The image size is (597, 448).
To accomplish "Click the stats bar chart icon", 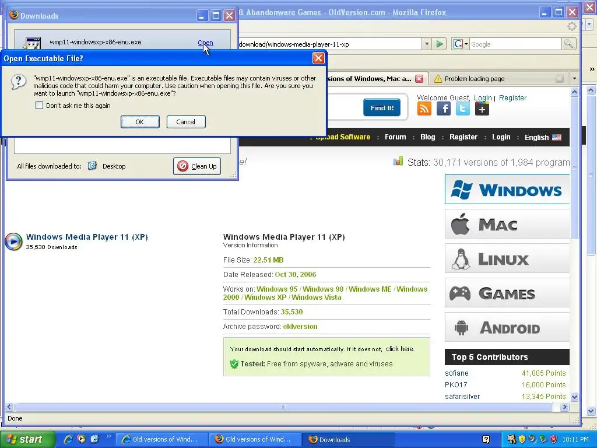I will coord(398,162).
